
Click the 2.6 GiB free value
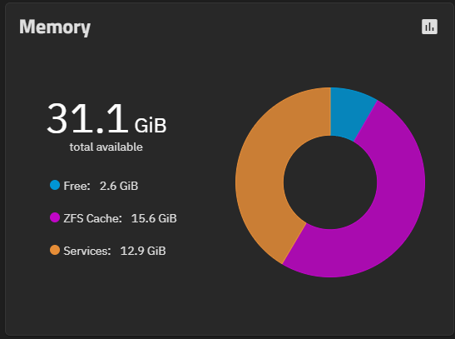pos(119,186)
